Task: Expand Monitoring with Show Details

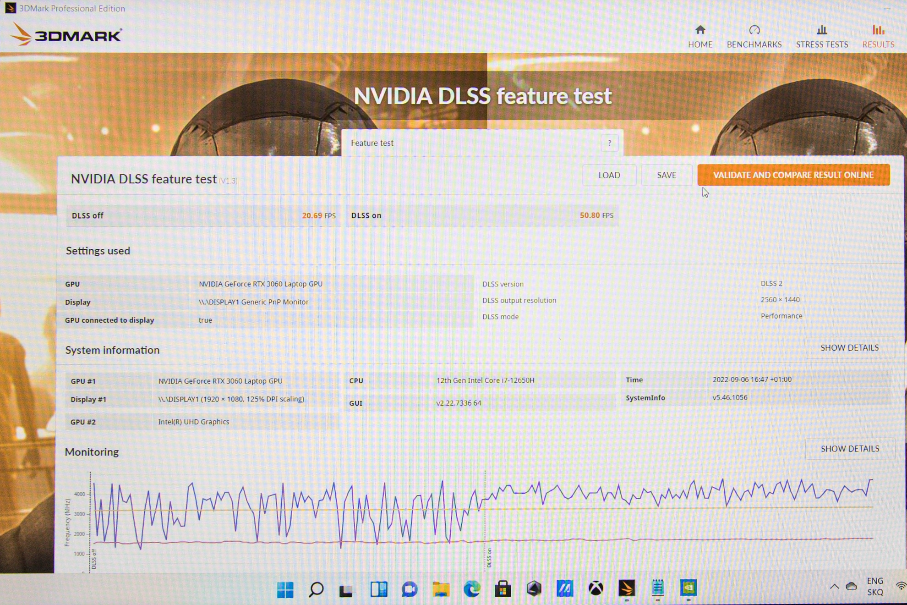Action: 850,449
